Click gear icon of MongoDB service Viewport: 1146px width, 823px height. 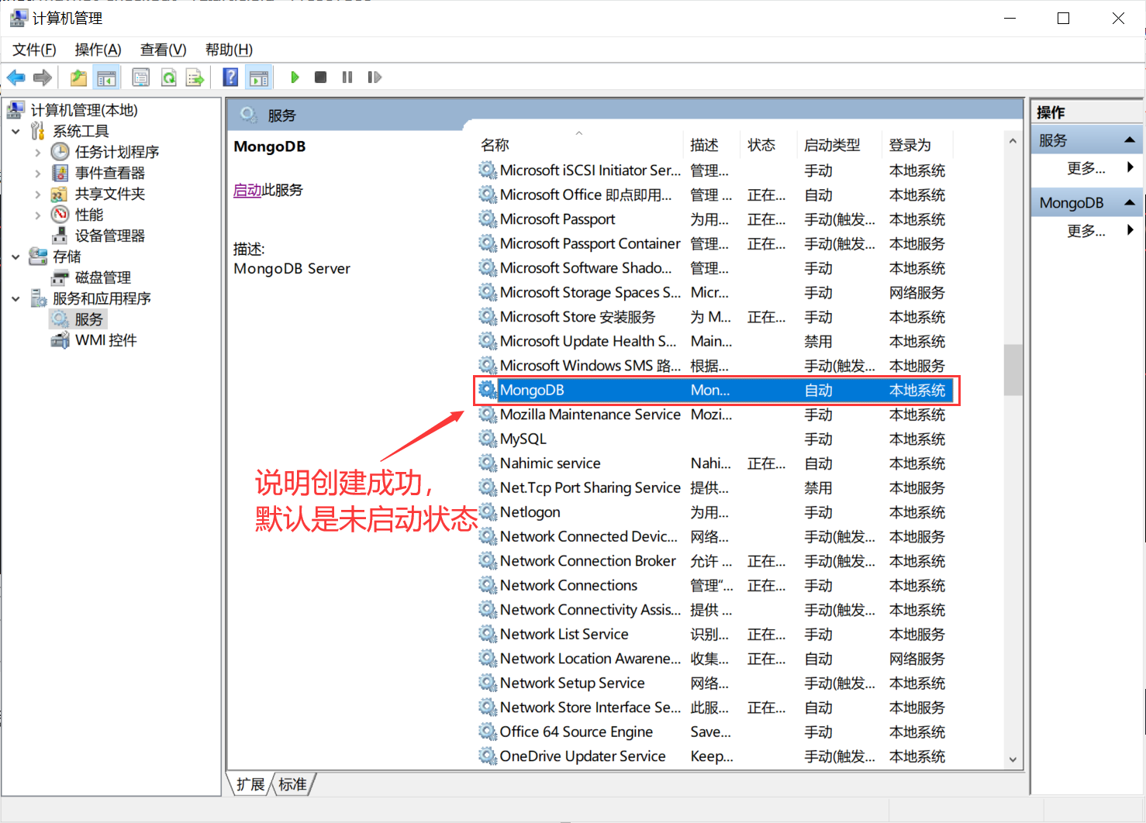[x=487, y=390]
